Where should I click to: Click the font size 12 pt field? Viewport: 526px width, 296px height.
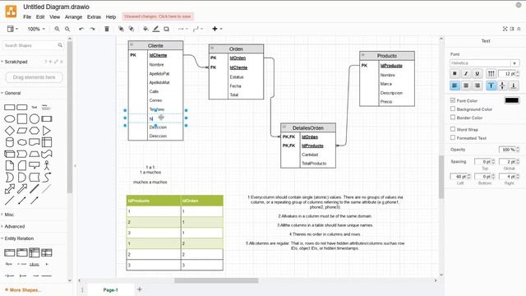[507, 73]
